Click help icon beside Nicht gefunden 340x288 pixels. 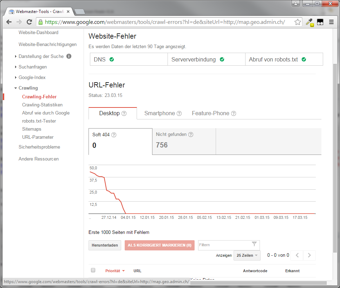coord(191,135)
